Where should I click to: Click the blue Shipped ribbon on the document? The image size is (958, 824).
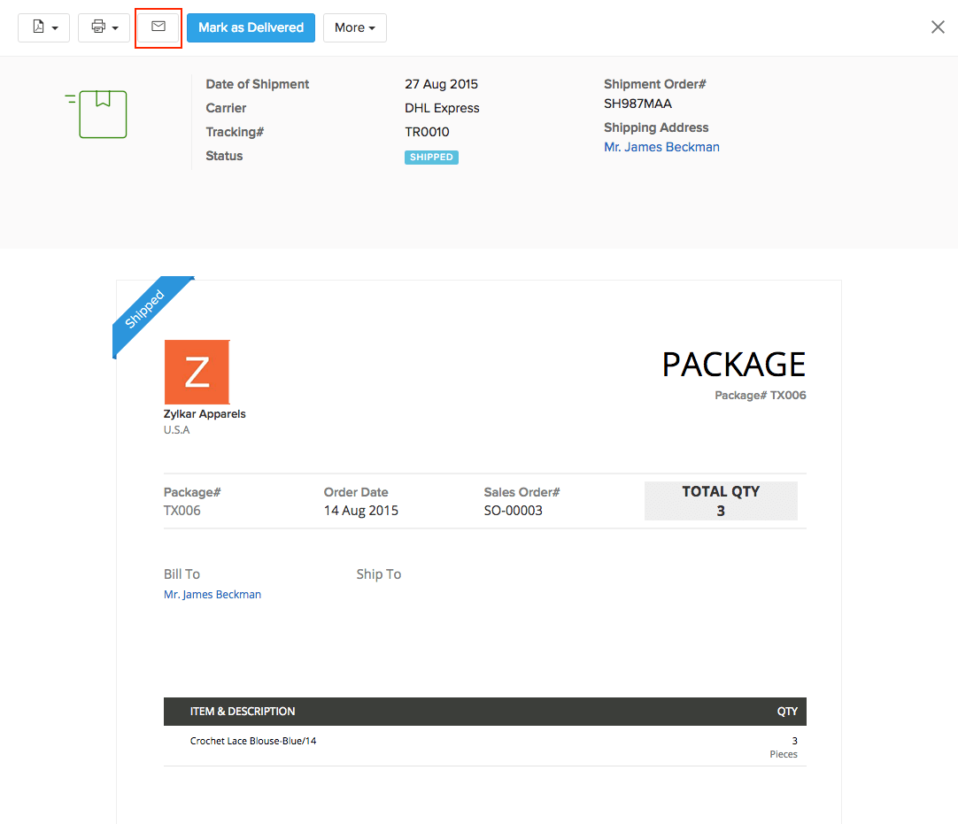pyautogui.click(x=146, y=311)
